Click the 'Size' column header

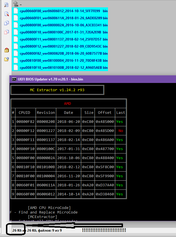click(x=89, y=113)
